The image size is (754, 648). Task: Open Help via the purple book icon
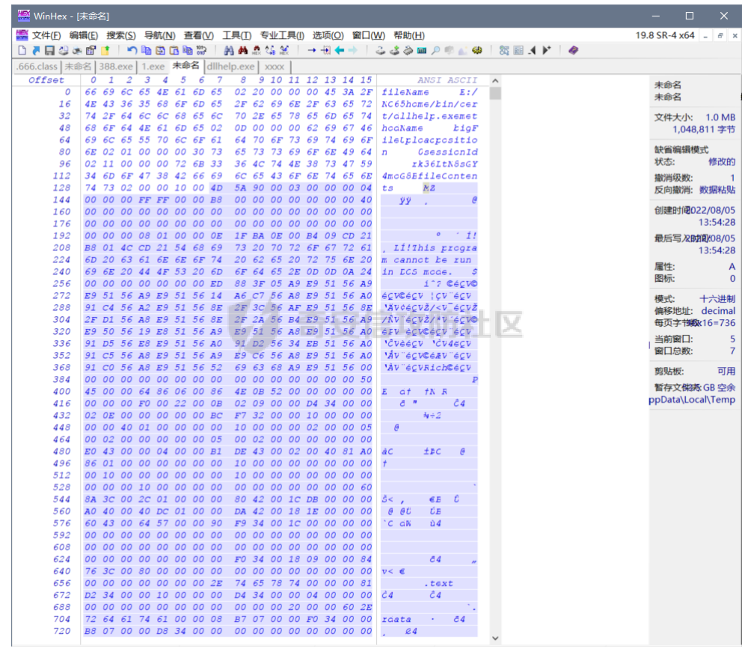click(573, 50)
